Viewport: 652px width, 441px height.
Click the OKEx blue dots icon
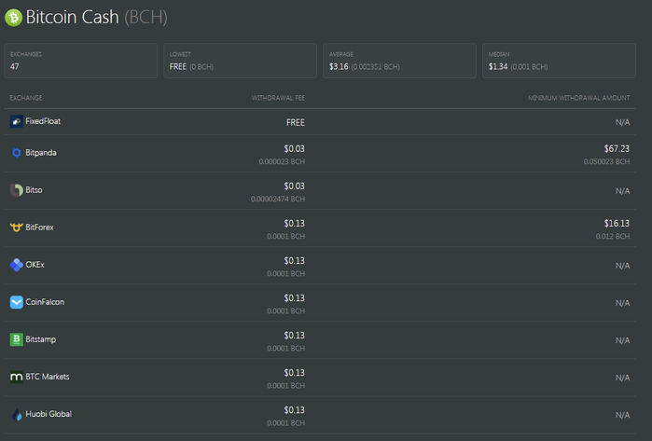[16, 265]
